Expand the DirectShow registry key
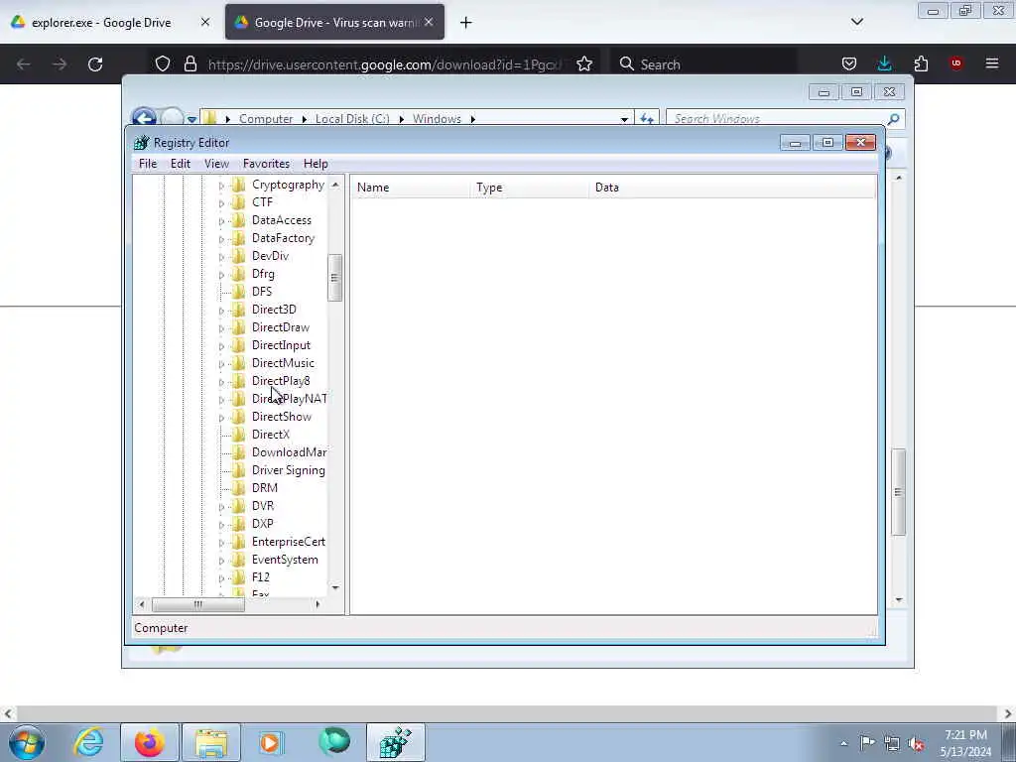This screenshot has width=1016, height=762. coord(221,418)
